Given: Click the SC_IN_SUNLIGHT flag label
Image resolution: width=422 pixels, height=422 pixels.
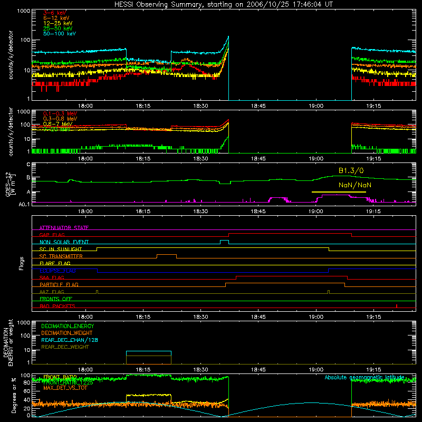Looking at the screenshot, I should [61, 249].
